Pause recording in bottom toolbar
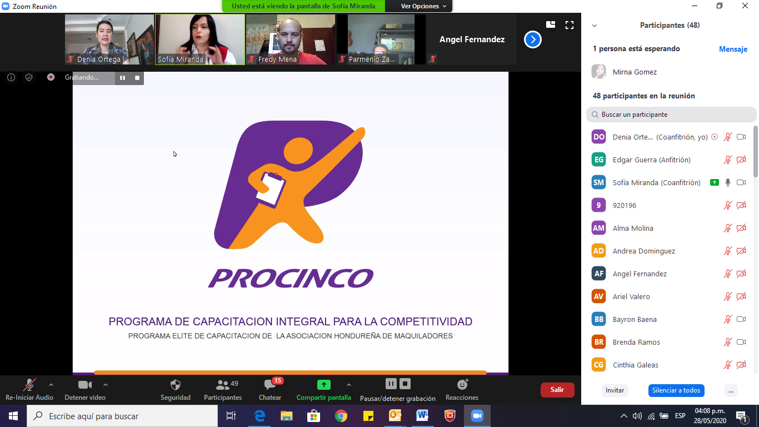Image resolution: width=759 pixels, height=427 pixels. tap(391, 384)
